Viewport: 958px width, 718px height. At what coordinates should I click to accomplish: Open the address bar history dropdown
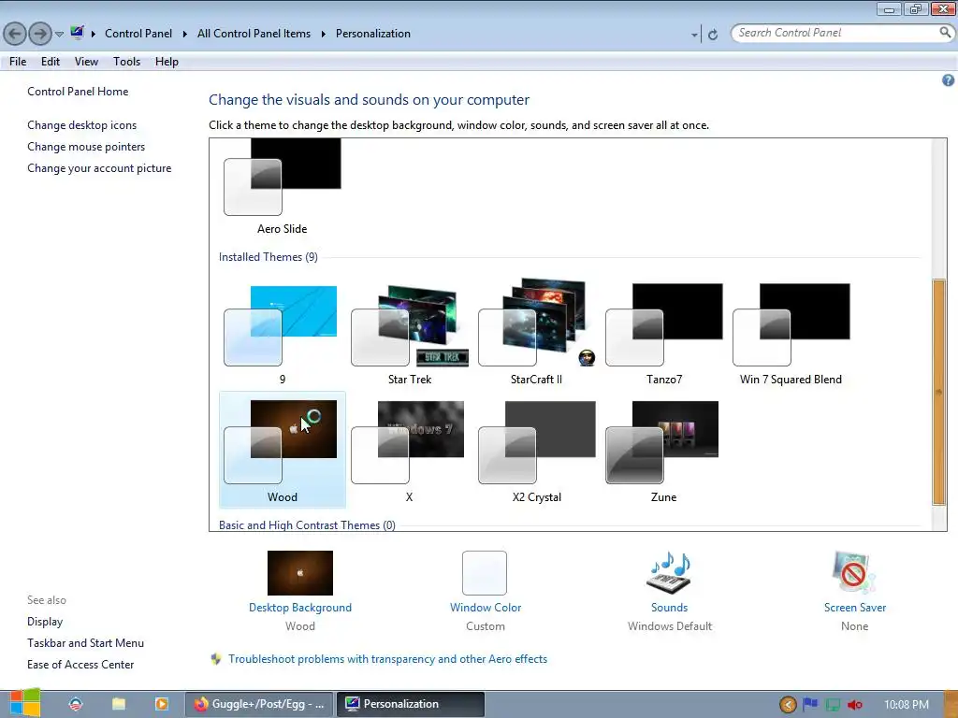[x=694, y=35]
